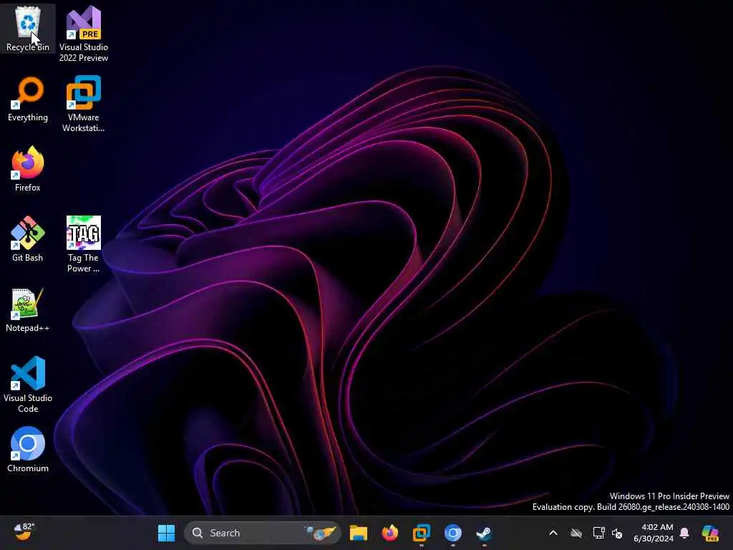Viewport: 733px width, 550px height.
Task: Select the Everything search shortcut
Action: point(28,99)
